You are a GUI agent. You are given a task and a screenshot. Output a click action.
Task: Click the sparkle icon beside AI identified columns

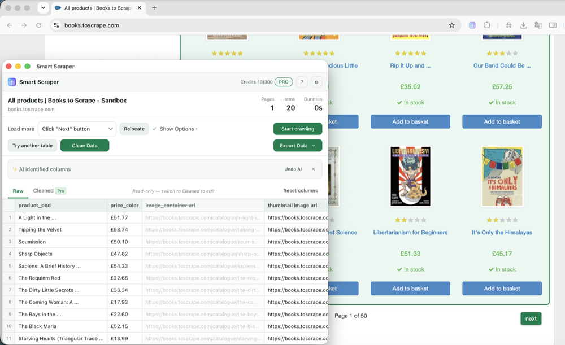15,169
